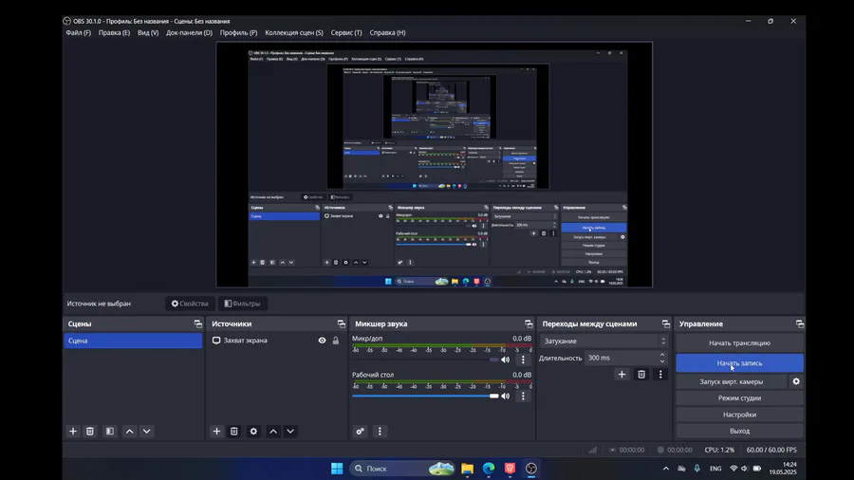Open the clock and date 14:24 in tray
This screenshot has height=480, width=854.
783,469
